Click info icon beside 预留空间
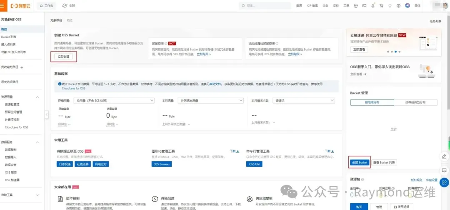This screenshot has height=210, width=450. (x=166, y=44)
